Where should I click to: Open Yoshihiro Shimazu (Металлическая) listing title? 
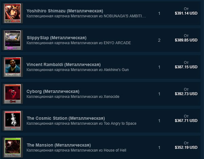(x=65, y=11)
